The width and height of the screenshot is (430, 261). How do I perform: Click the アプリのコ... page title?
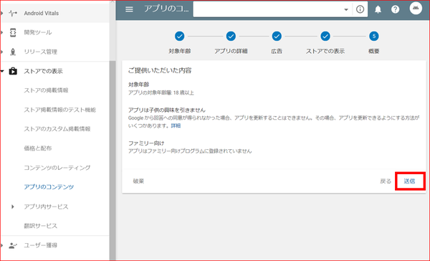pyautogui.click(x=166, y=9)
